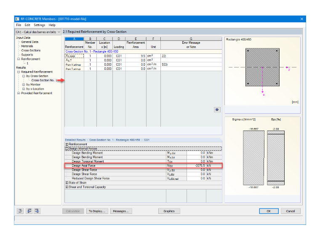Select Materials in the tree
This screenshot has height=240, width=320.
point(27,46)
